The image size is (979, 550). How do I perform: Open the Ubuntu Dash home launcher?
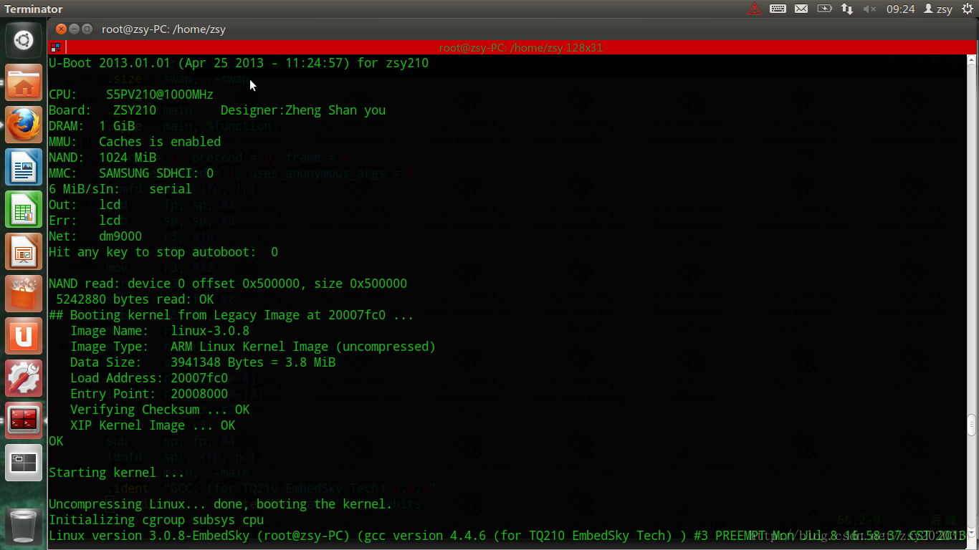pyautogui.click(x=24, y=40)
